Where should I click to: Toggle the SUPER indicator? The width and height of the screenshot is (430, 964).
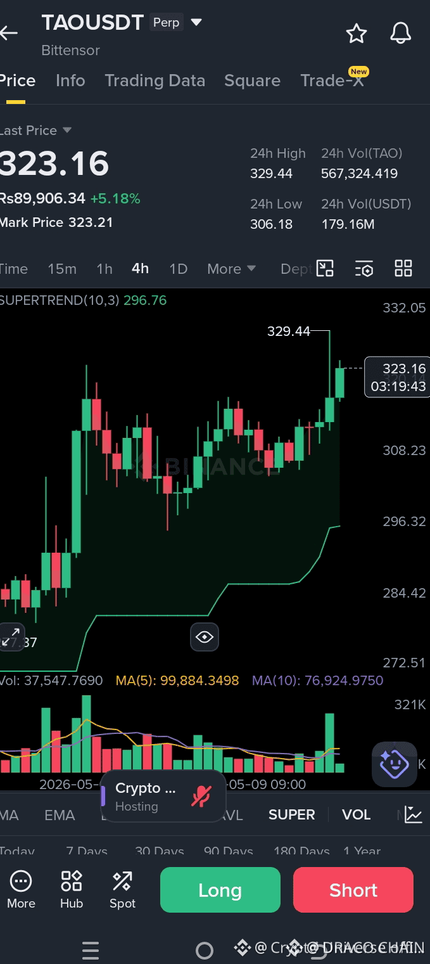pos(291,815)
